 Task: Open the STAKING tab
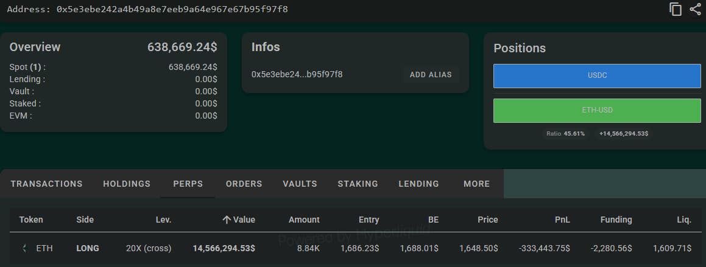coord(358,184)
